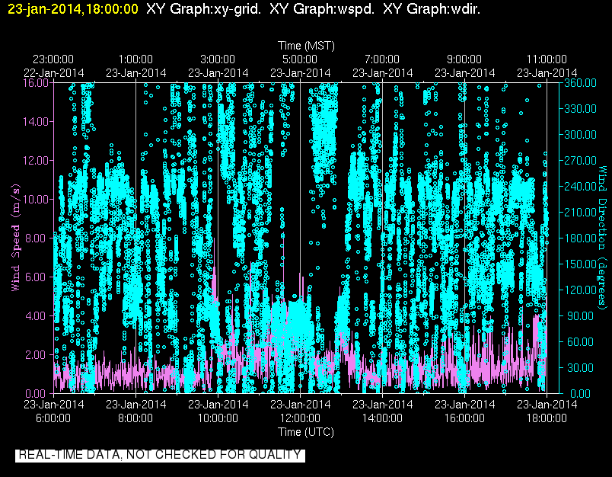Image resolution: width=612 pixels, height=477 pixels.
Task: Click the 60.00 wind direction tick label
Action: click(x=580, y=342)
